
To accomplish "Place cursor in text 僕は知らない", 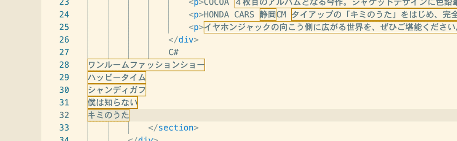I will [x=113, y=103].
